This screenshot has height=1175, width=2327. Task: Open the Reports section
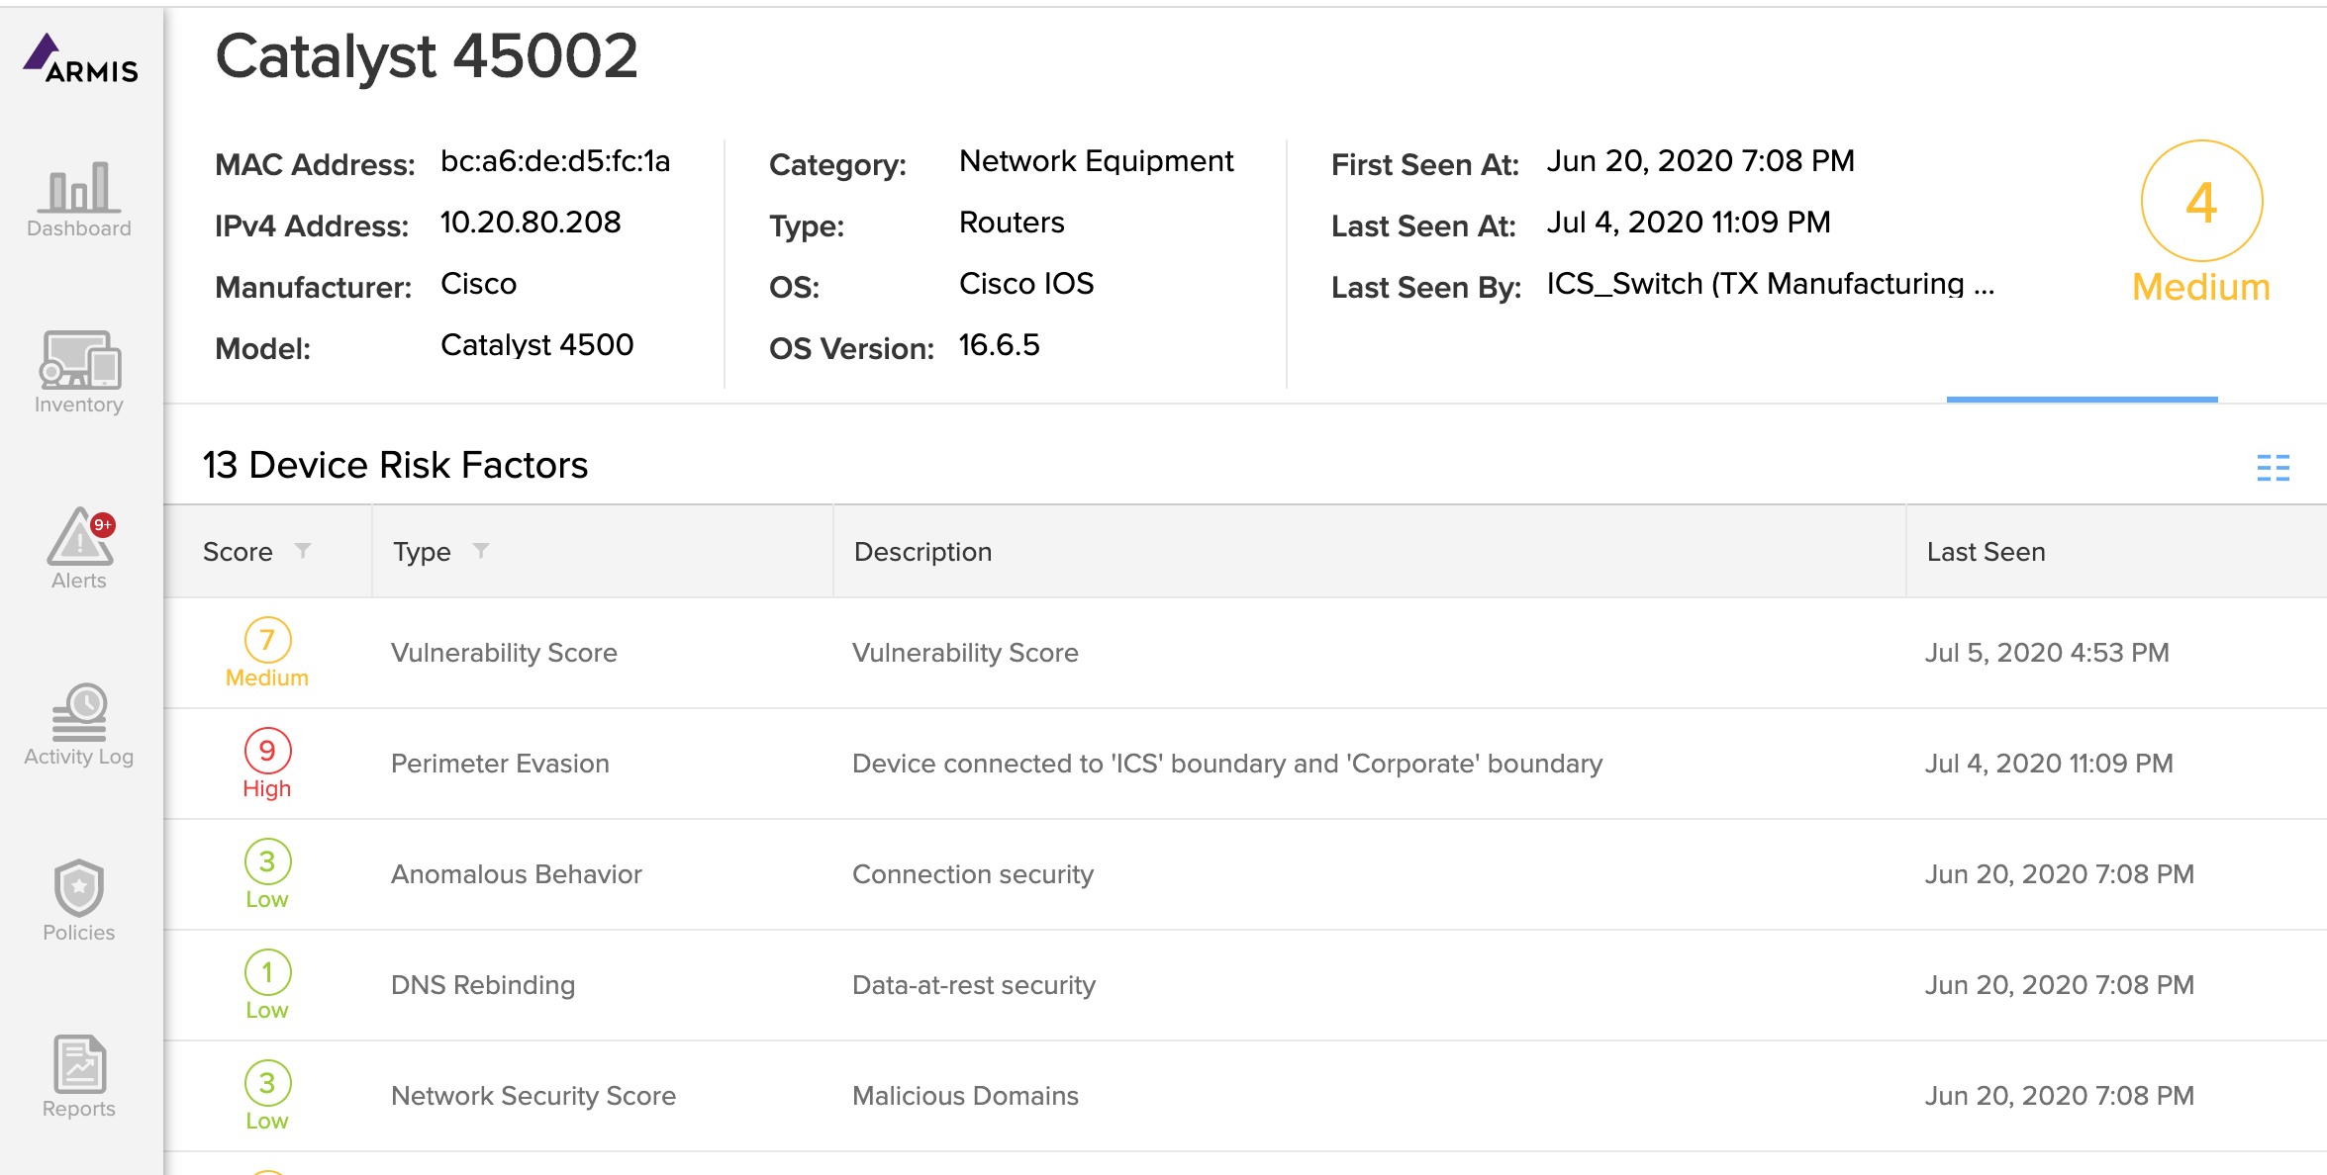click(x=79, y=1077)
